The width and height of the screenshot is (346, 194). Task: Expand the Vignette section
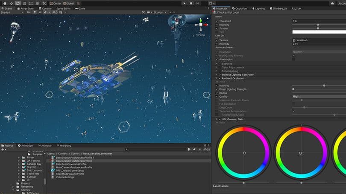tap(217, 64)
